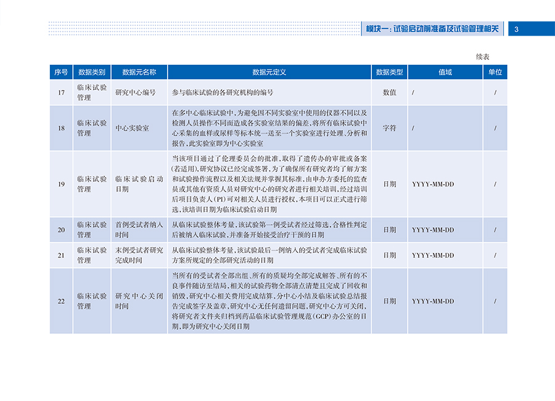
Task: Click YYYY-MM-DD value in row 22
Action: (x=433, y=301)
